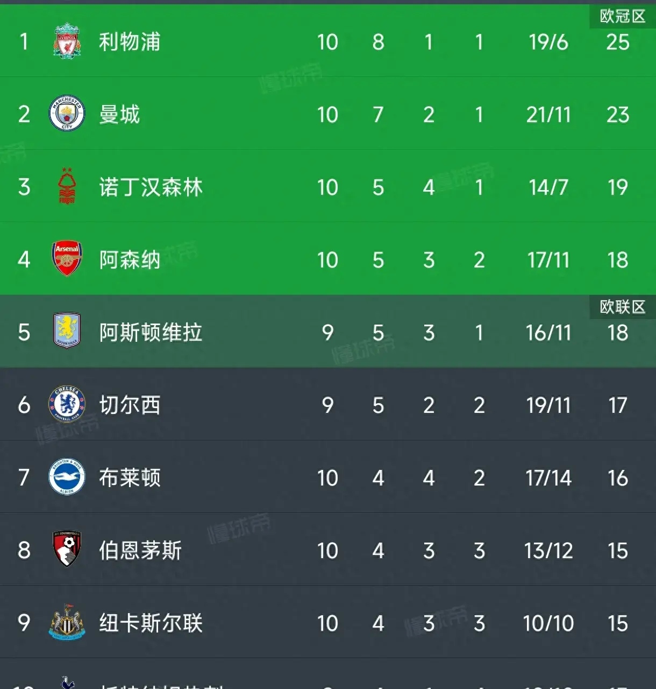
Task: Click the Arsenal cannon crest
Action: tap(67, 259)
